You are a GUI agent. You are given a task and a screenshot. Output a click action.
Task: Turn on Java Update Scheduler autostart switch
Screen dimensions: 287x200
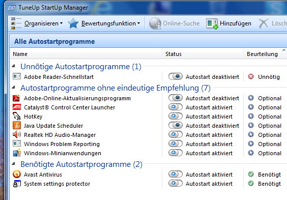(x=176, y=125)
